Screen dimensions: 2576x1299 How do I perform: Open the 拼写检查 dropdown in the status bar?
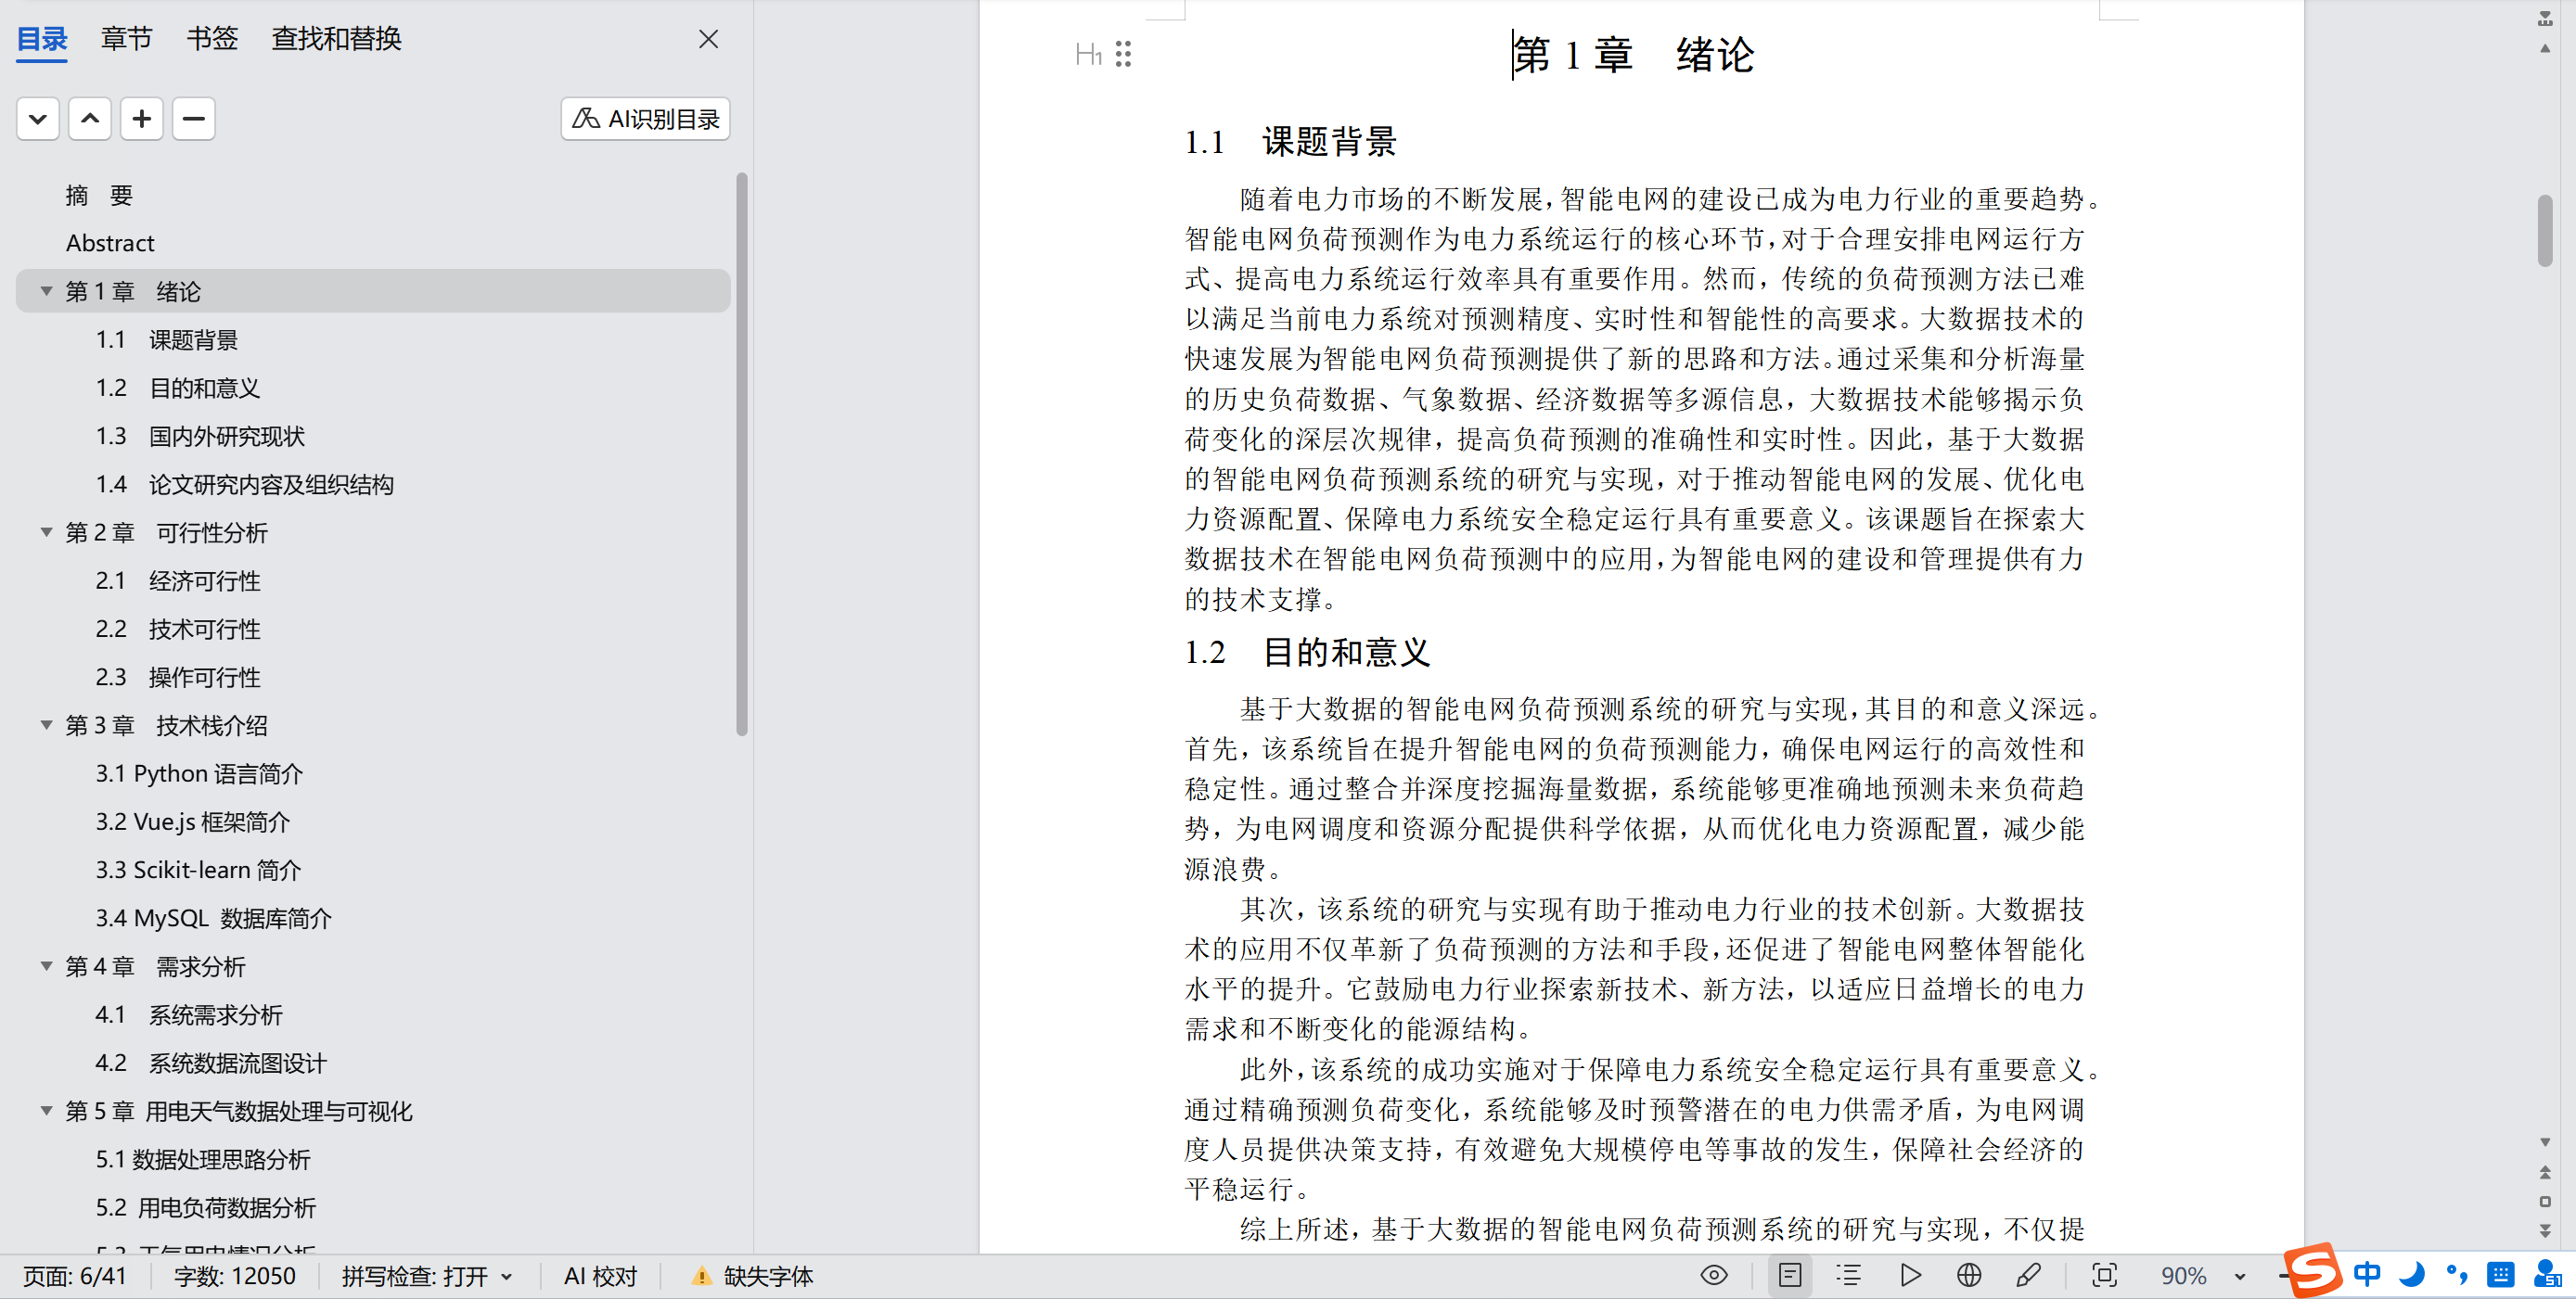(427, 1276)
